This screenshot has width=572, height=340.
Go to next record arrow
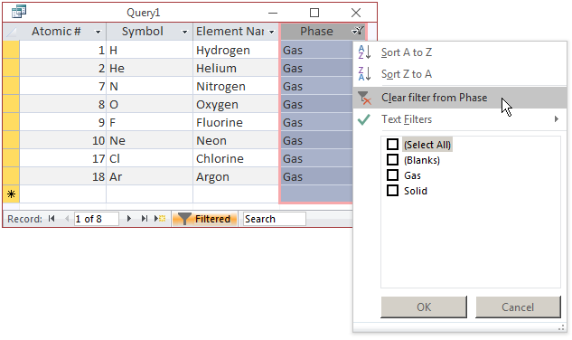tap(129, 219)
